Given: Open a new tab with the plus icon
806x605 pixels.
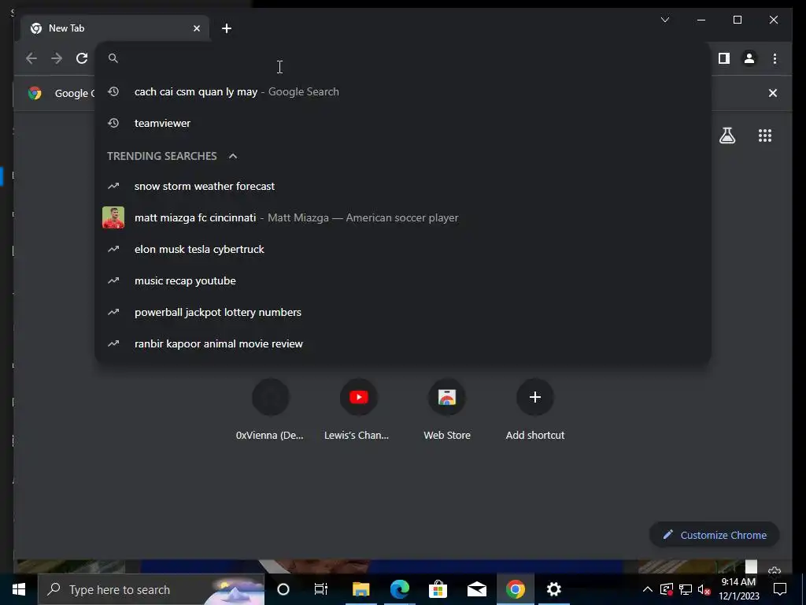Looking at the screenshot, I should pyautogui.click(x=227, y=28).
